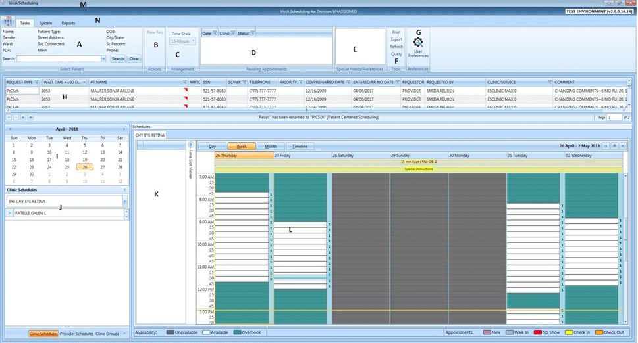Go to previous calendar month arrow
638x343 pixels.
(8, 129)
